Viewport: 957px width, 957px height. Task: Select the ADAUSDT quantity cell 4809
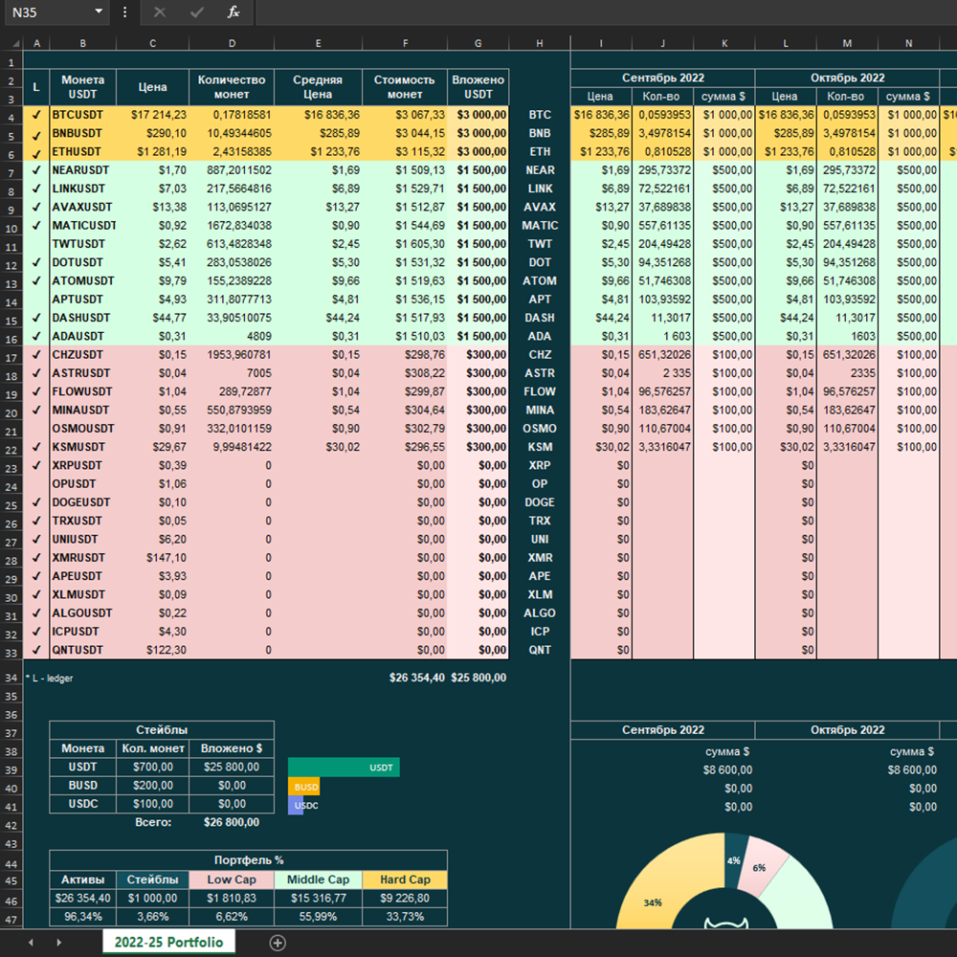[232, 336]
